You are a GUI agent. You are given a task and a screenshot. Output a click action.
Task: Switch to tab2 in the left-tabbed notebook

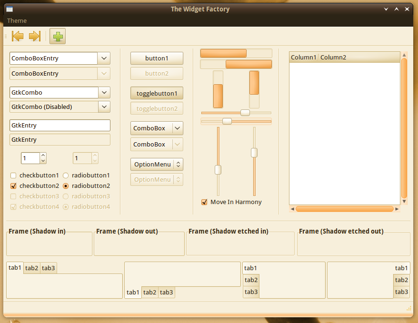coord(251,280)
